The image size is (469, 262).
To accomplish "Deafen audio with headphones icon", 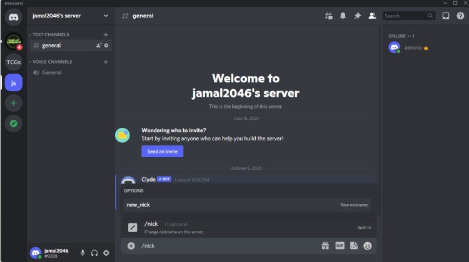I will (94, 253).
